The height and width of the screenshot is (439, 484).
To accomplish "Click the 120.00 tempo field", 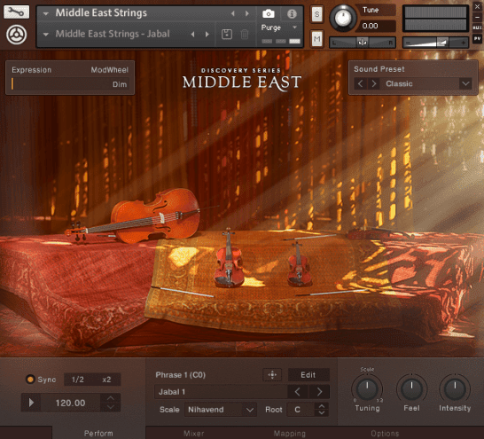I will pyautogui.click(x=70, y=403).
